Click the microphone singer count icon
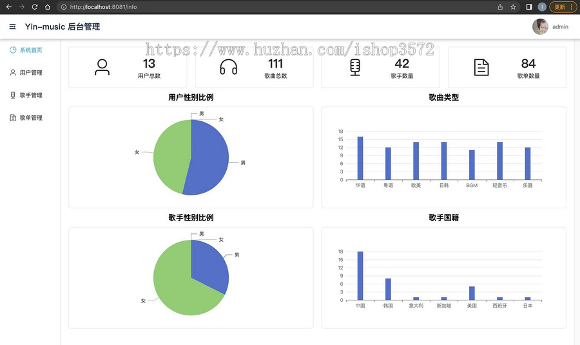This screenshot has width=580, height=345. [x=355, y=67]
